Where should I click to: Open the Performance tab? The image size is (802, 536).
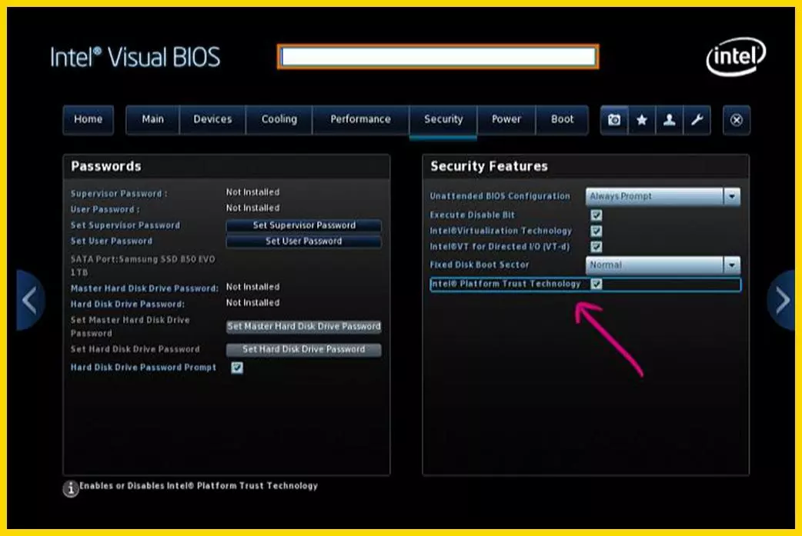[x=361, y=119]
